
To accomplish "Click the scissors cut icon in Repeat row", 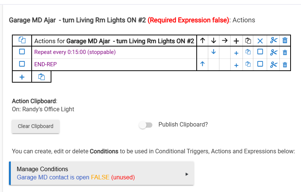I will tap(274, 52).
